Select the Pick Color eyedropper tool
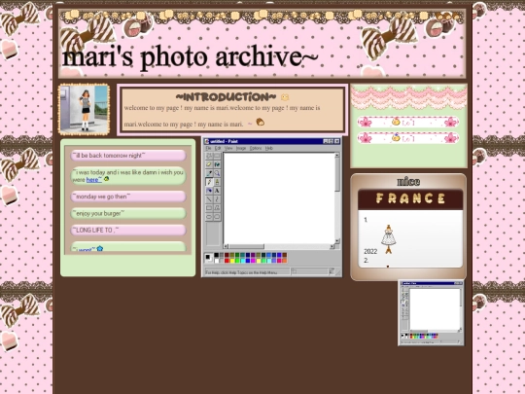Image resolution: width=525 pixels, height=394 pixels. [x=209, y=173]
